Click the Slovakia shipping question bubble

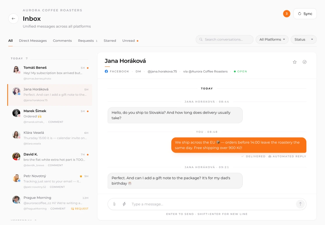tap(175, 115)
